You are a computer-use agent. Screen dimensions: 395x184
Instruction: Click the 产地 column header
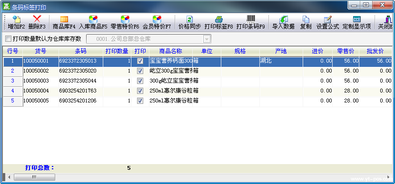(281, 51)
